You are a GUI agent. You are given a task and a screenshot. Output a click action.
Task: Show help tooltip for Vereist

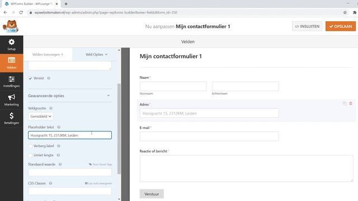[49, 78]
